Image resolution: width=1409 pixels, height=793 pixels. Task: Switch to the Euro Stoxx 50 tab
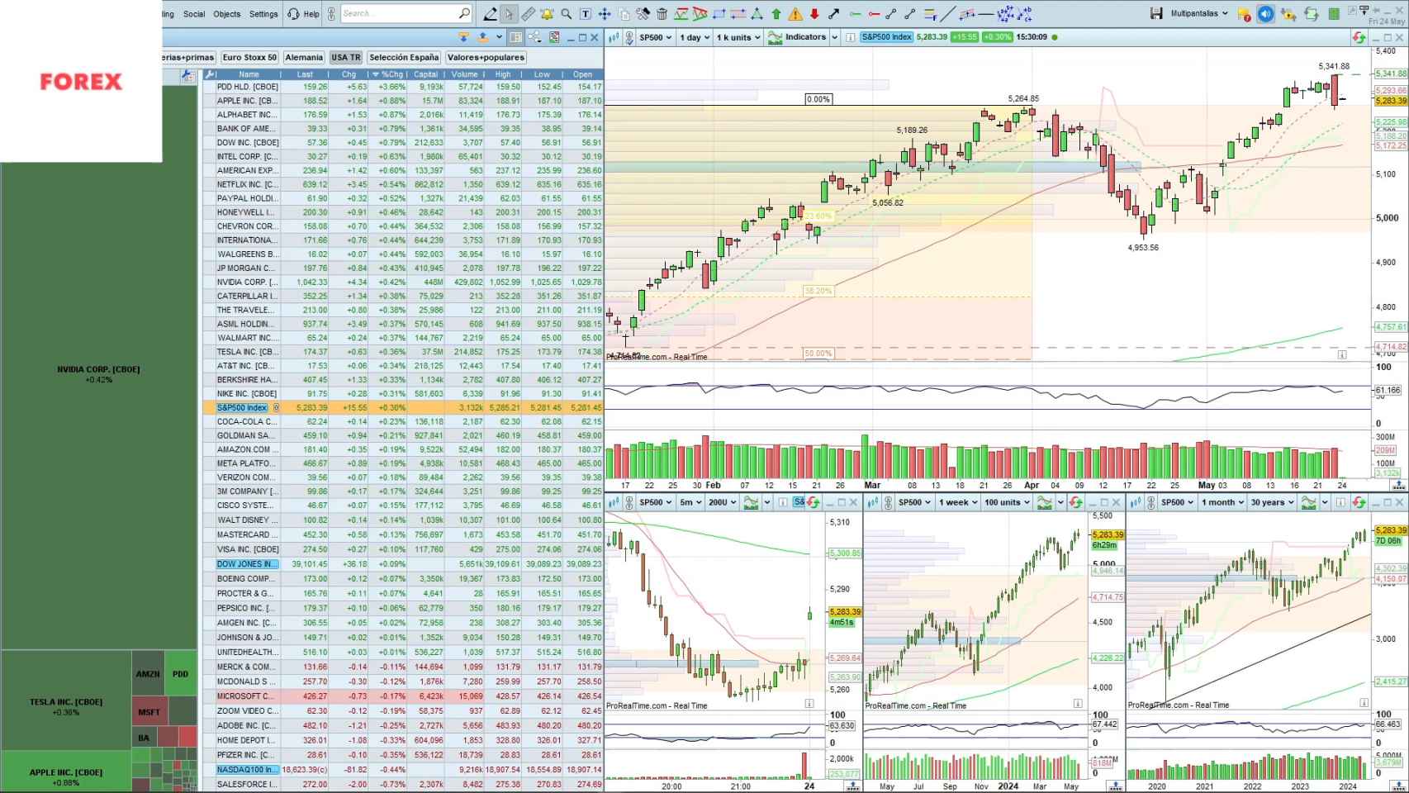[249, 57]
